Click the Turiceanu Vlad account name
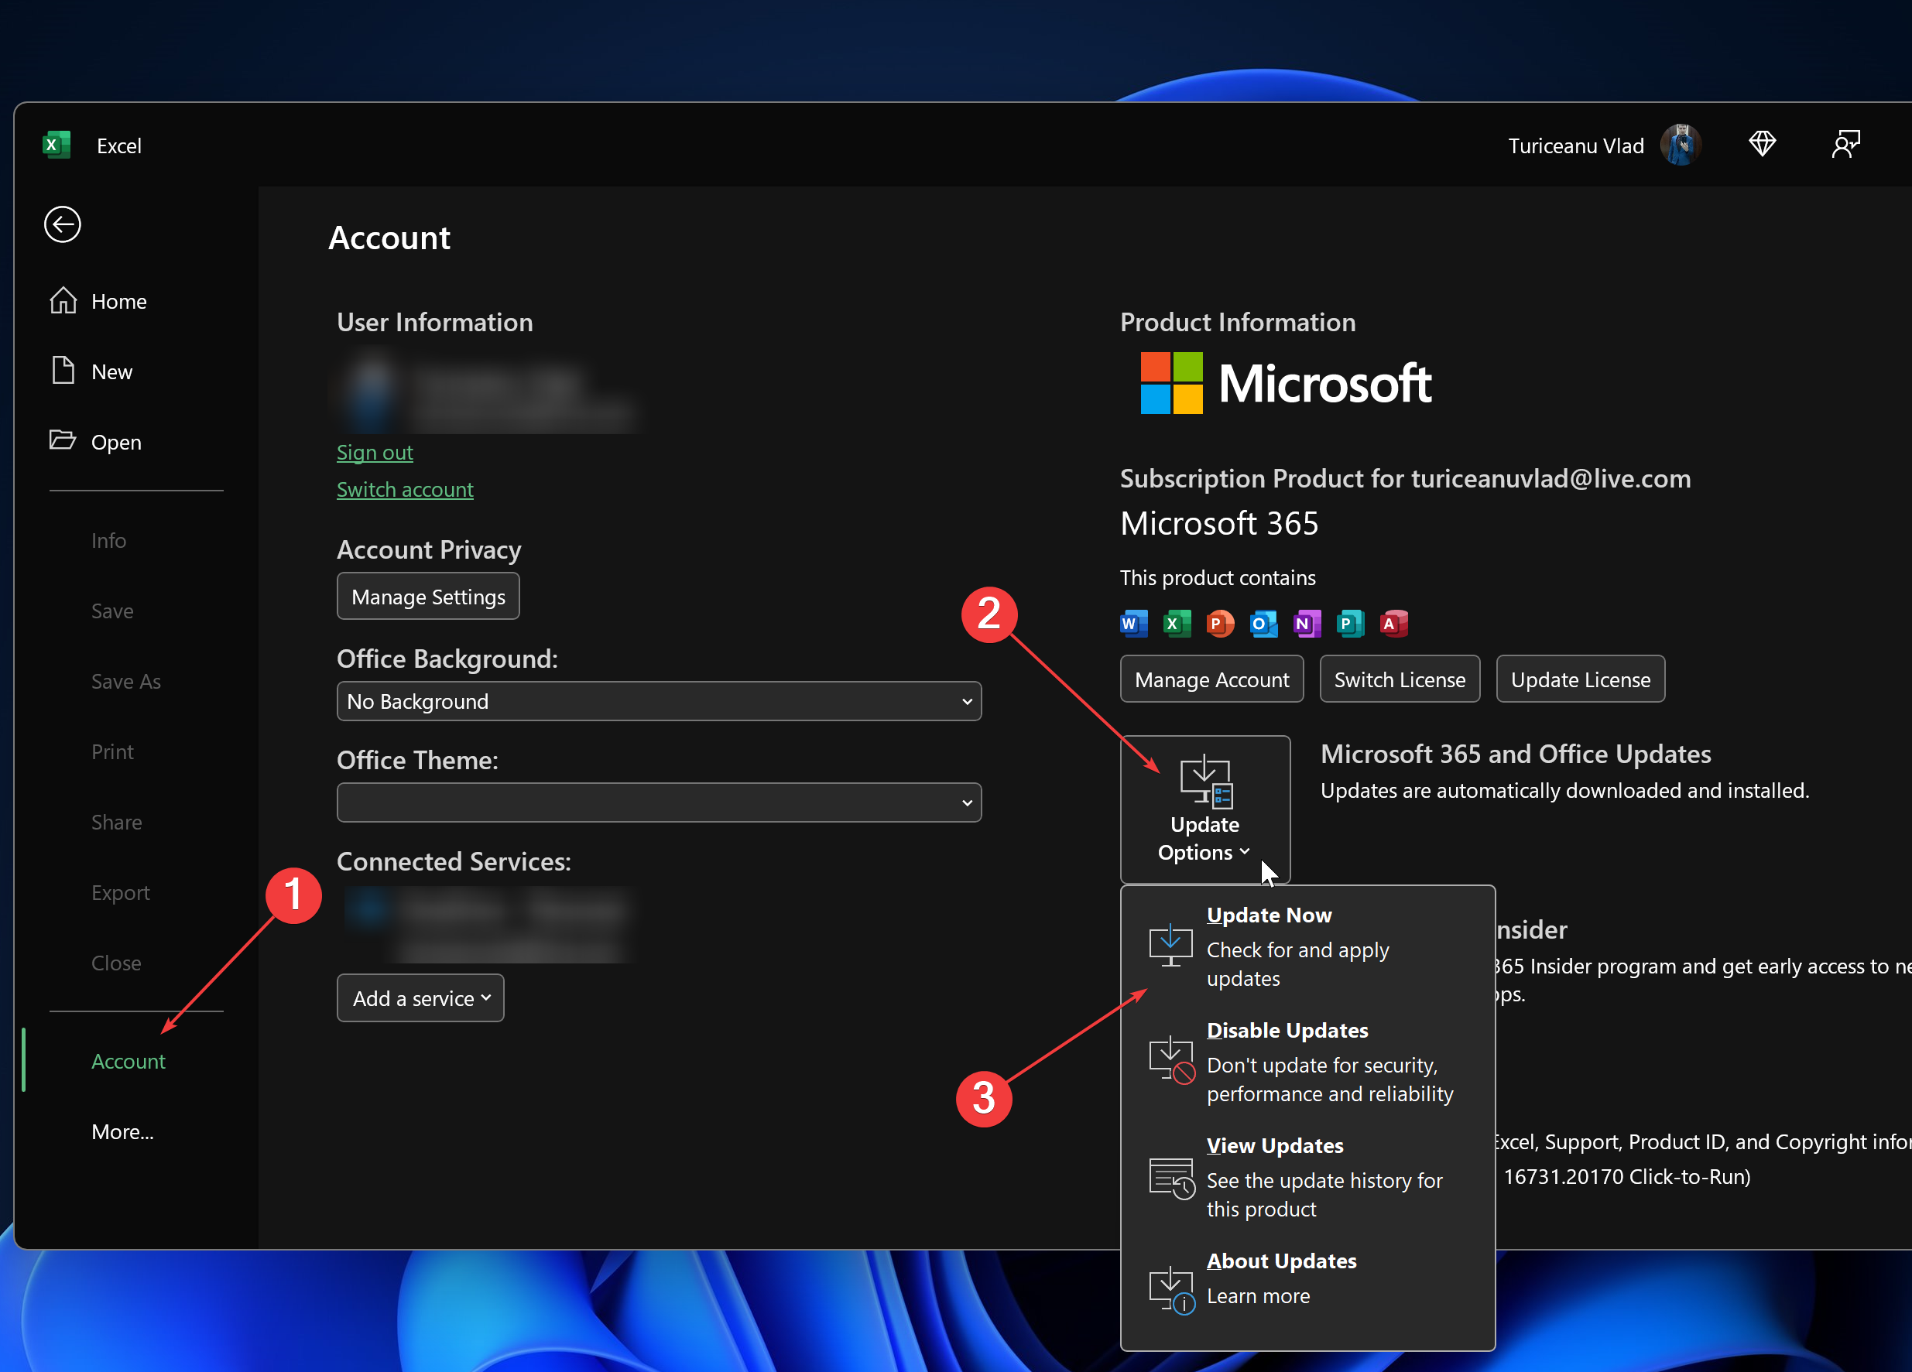 1575,145
